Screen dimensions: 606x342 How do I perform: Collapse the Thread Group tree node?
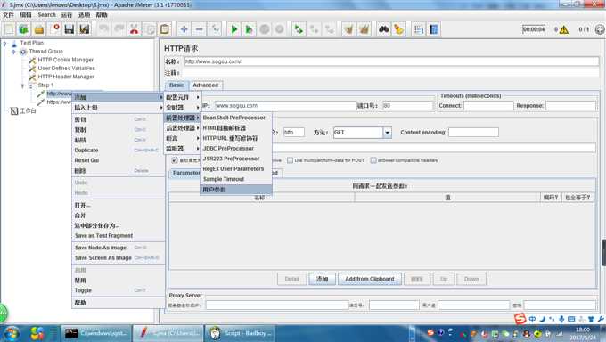(13, 52)
